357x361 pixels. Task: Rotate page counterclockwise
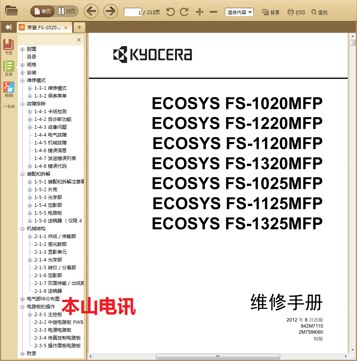(x=170, y=12)
